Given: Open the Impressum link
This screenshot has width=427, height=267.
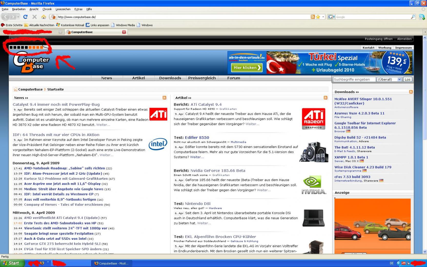Looking at the screenshot, I should coord(403,48).
